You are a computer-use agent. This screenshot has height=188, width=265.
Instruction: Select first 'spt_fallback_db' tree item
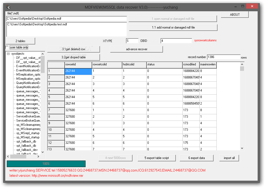[26, 141]
